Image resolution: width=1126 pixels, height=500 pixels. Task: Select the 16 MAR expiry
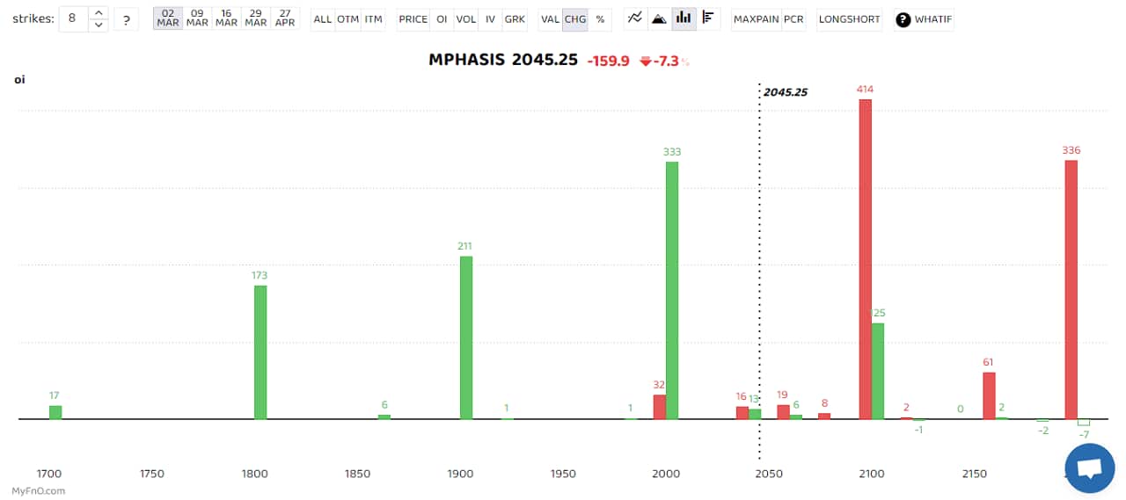(226, 18)
